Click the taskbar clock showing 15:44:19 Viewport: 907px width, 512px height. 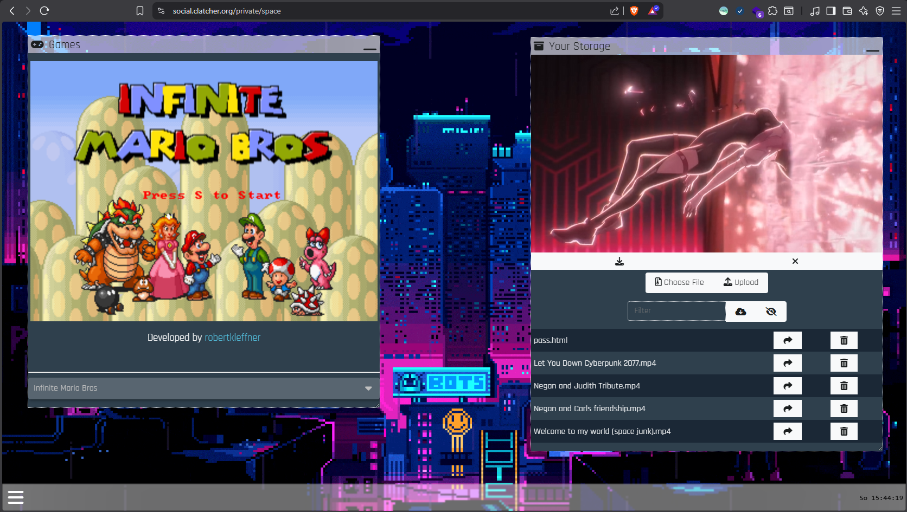pos(881,498)
